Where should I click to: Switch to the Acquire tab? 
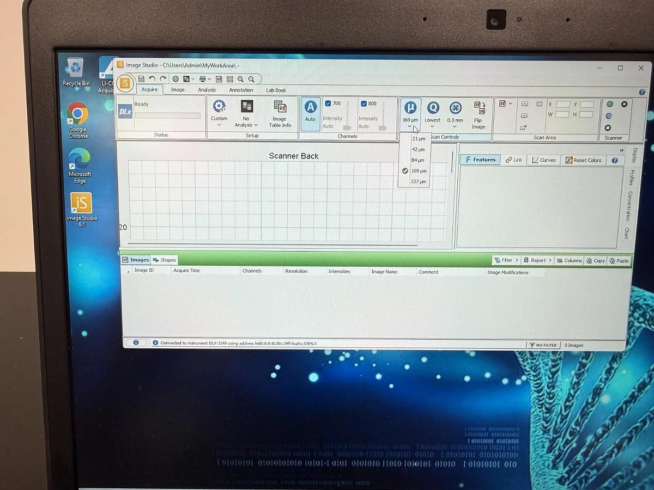click(149, 90)
